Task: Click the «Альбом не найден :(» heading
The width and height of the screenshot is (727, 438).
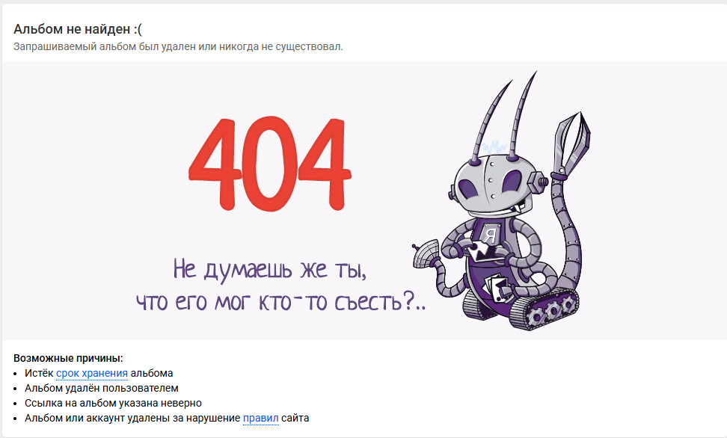Action: click(78, 29)
